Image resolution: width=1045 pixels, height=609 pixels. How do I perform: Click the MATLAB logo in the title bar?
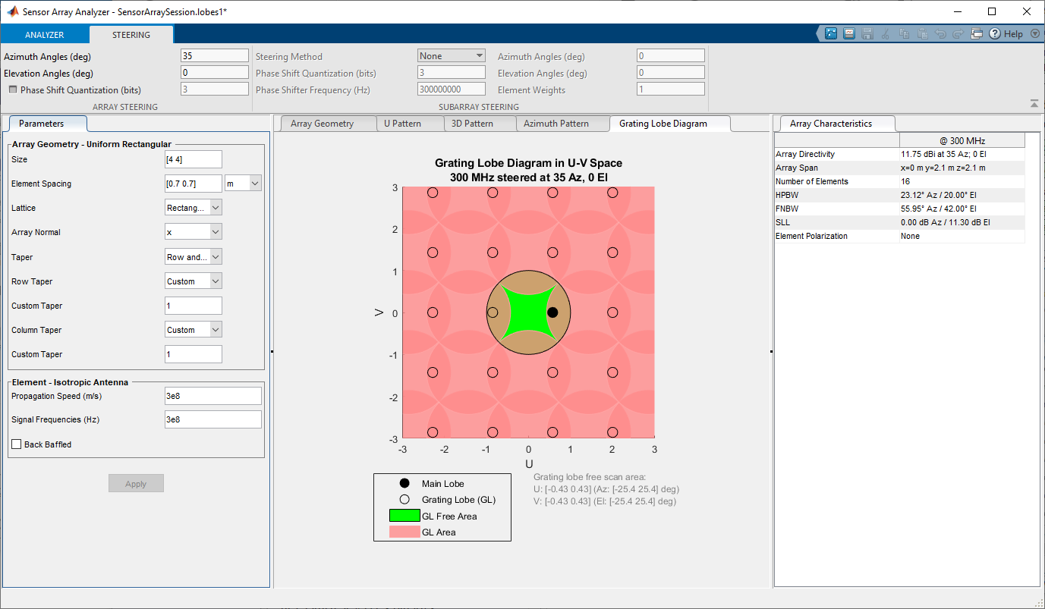pos(14,11)
